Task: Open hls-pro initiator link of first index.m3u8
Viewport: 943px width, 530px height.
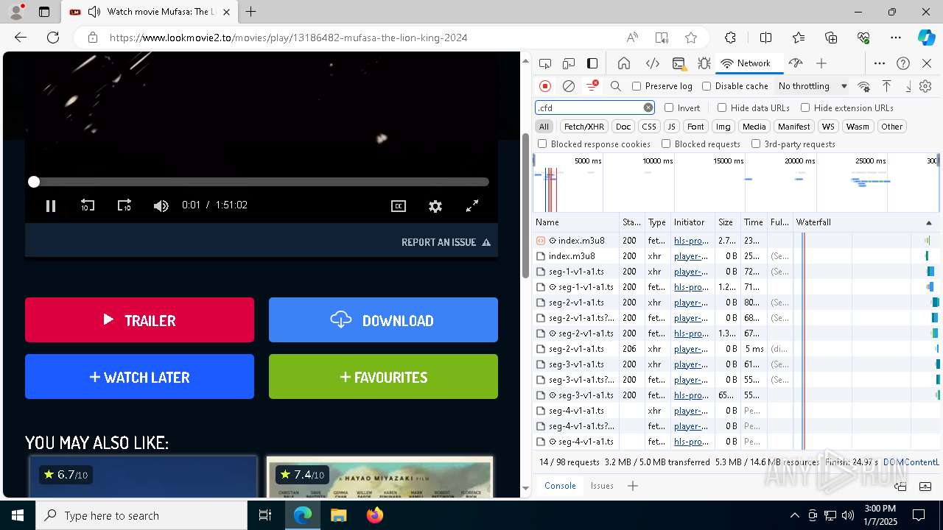Action: point(691,241)
